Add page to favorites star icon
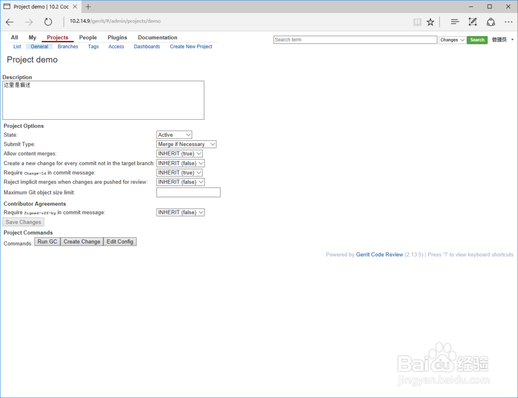This screenshot has width=518, height=398. (x=430, y=22)
